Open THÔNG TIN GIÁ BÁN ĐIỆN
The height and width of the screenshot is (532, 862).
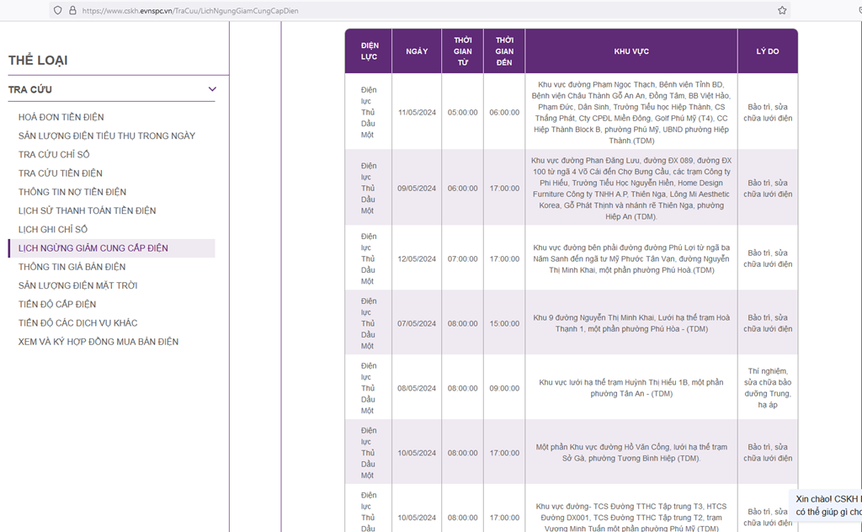[72, 267]
